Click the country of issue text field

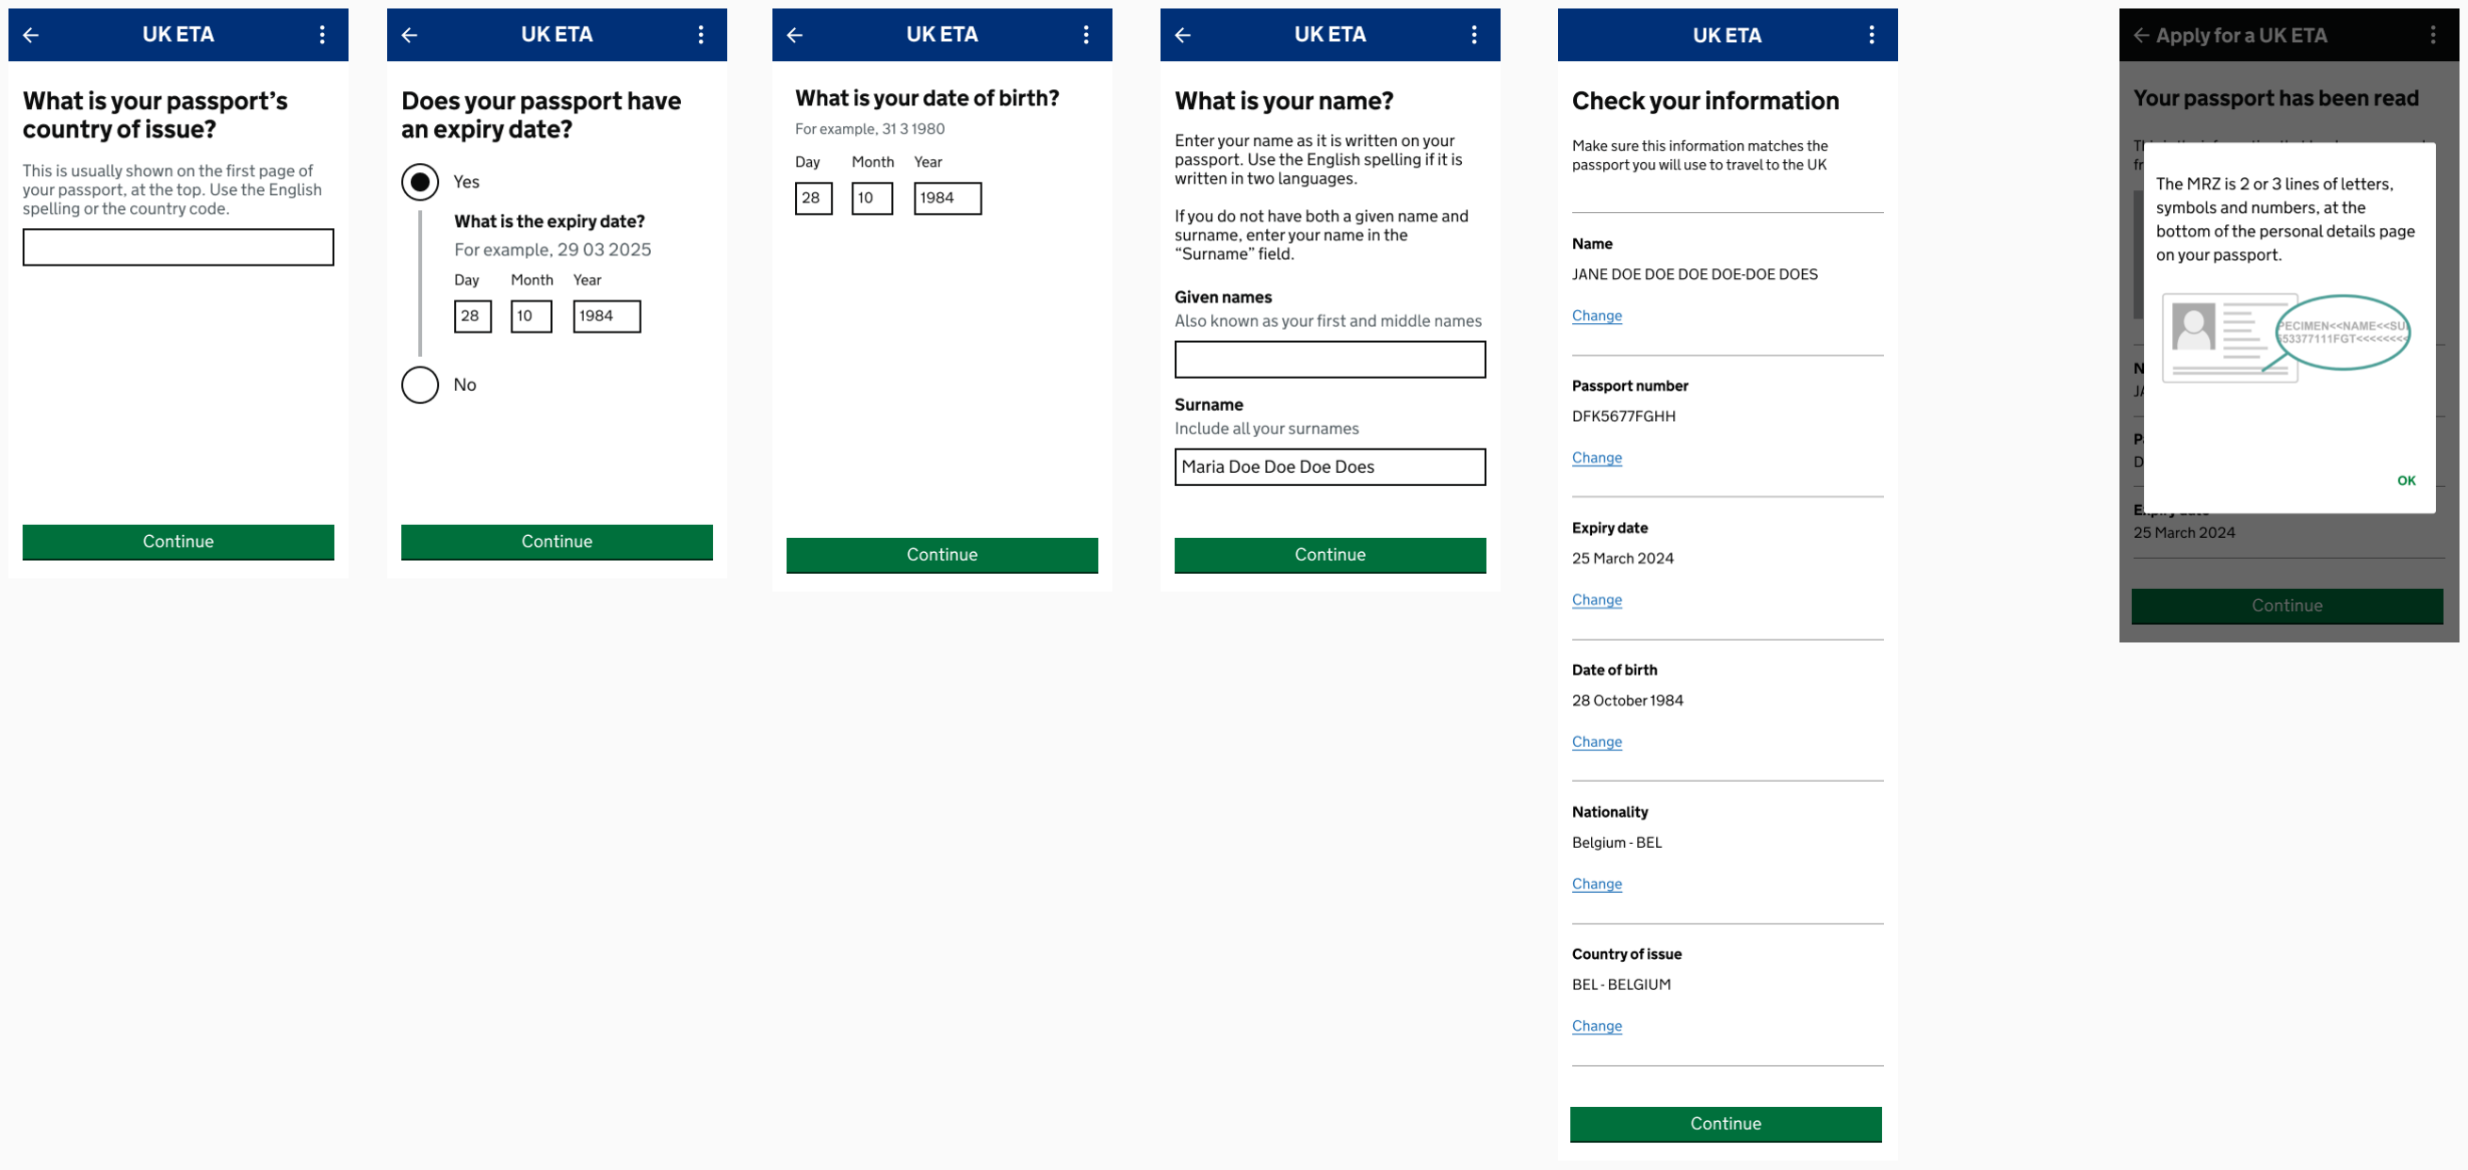[x=177, y=247]
